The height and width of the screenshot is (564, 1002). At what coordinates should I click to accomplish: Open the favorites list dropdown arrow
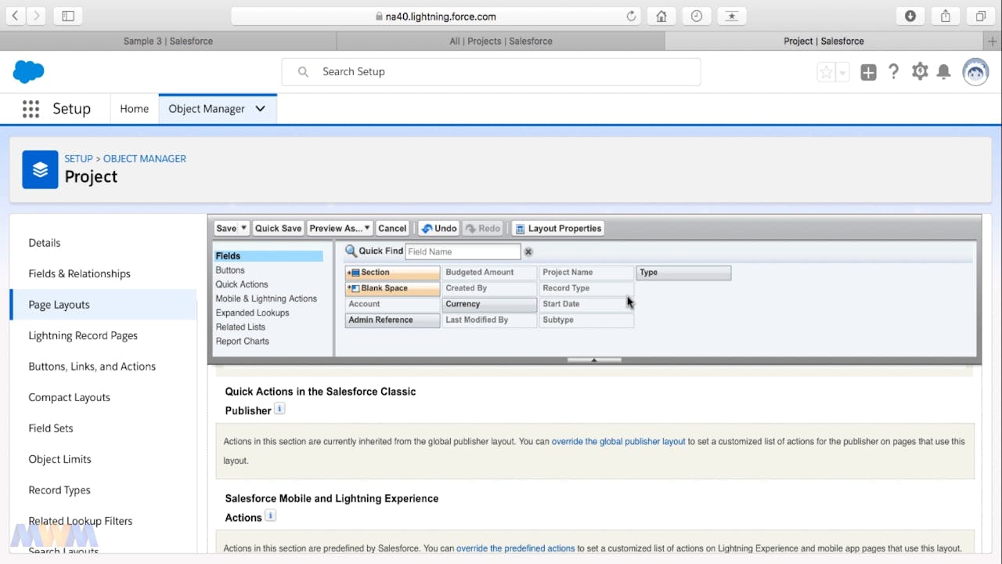pos(842,73)
